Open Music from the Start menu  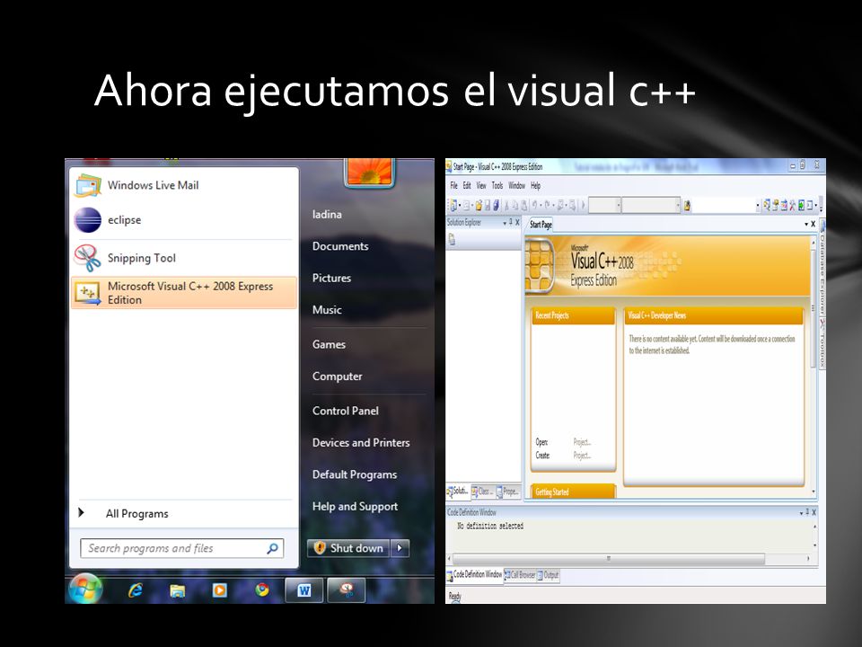[327, 310]
